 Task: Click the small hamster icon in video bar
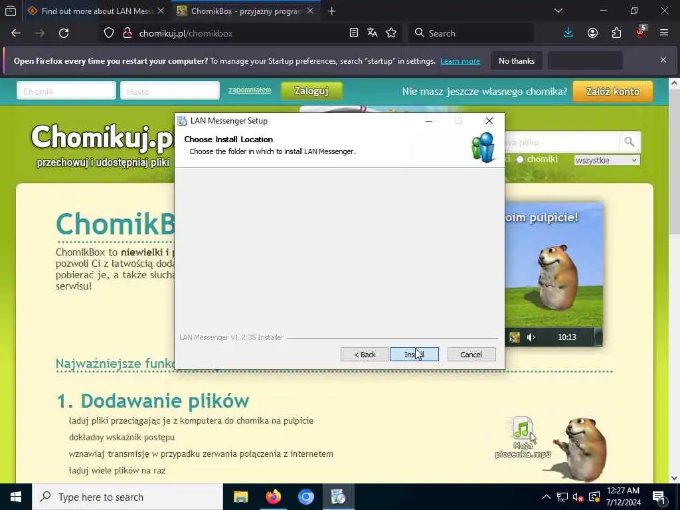point(515,337)
